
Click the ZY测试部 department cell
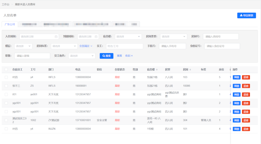tap(54, 120)
